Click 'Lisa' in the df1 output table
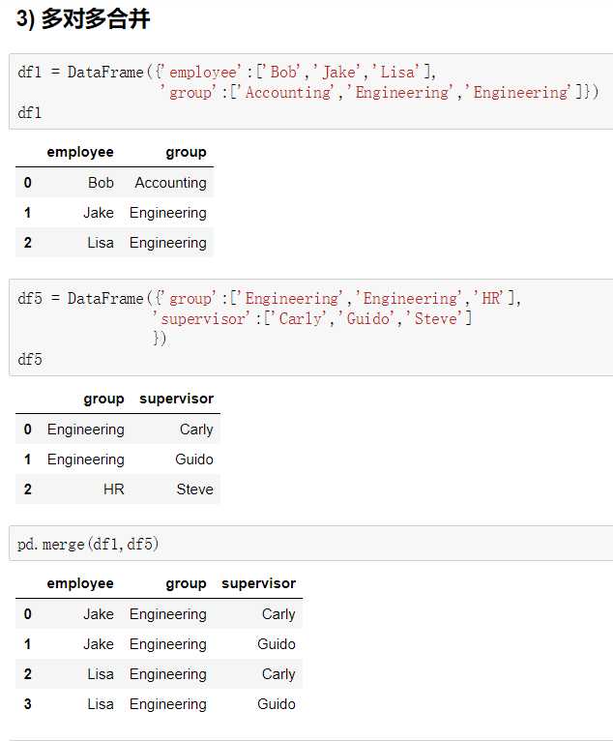Screen dimensions: 613x741 pyautogui.click(x=101, y=243)
